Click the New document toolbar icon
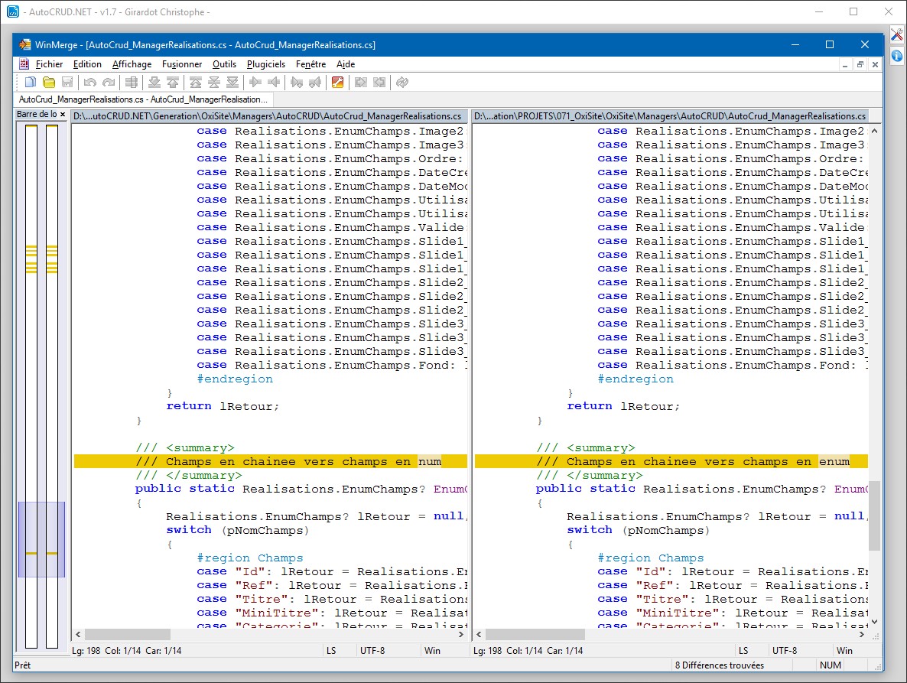The height and width of the screenshot is (683, 907). coord(31,82)
